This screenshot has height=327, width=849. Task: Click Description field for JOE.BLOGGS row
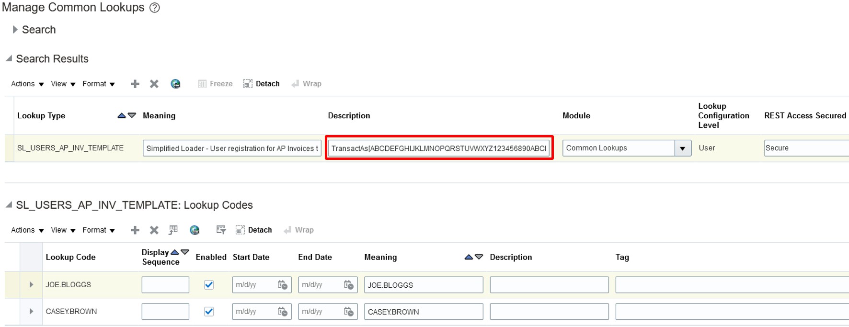[550, 285]
